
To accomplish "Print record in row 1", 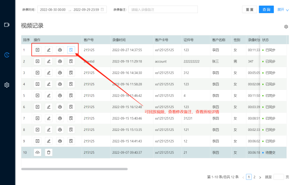I will (x=60, y=50).
